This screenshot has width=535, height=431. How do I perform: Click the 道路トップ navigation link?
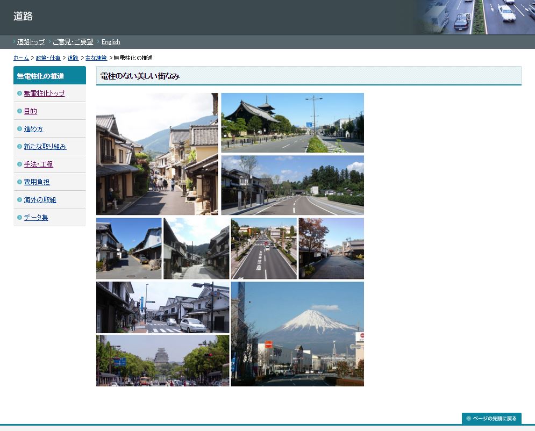[x=31, y=42]
